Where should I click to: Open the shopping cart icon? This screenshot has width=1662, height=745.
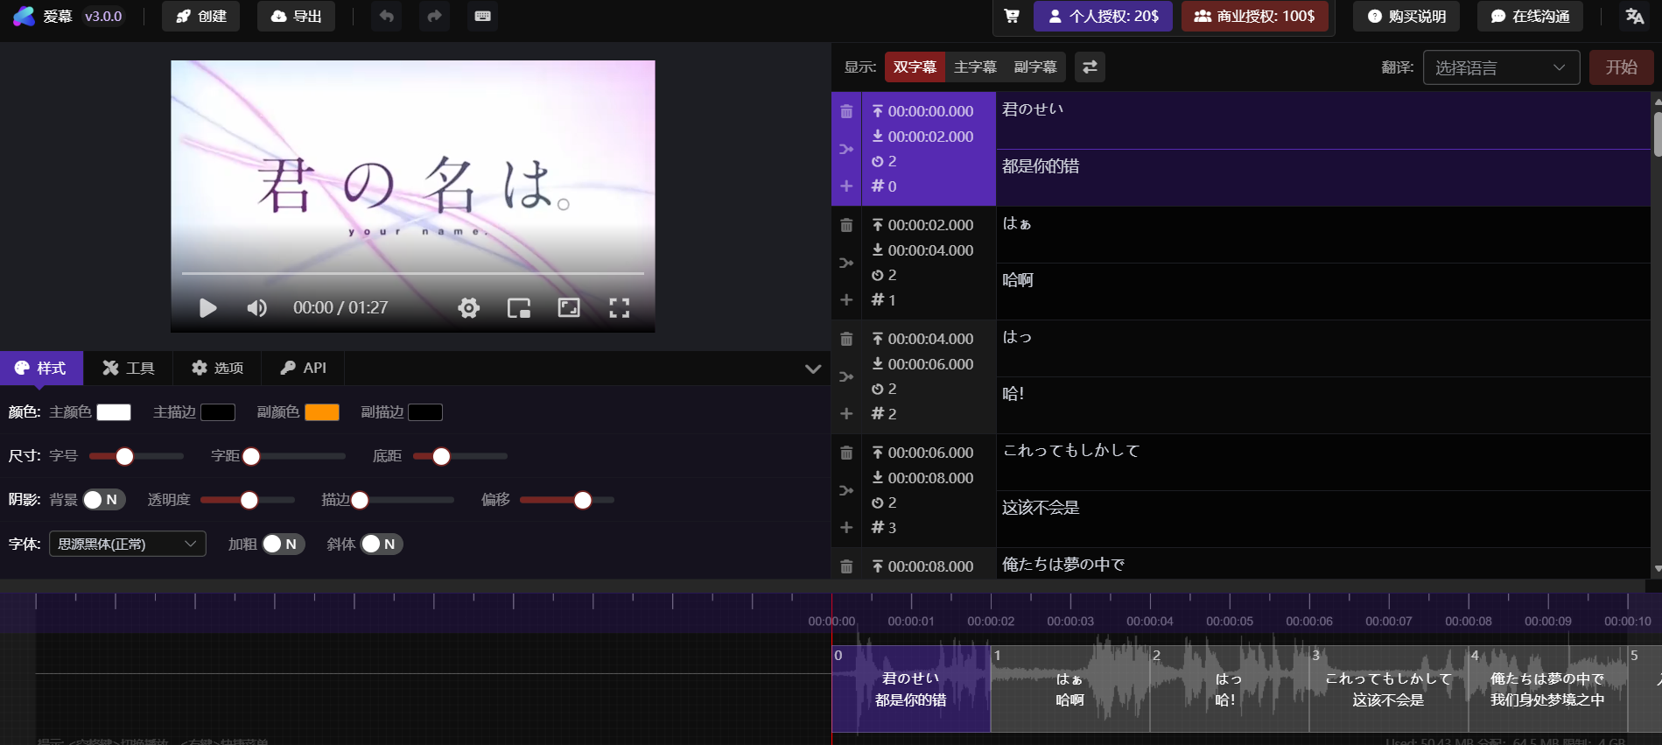1012,16
